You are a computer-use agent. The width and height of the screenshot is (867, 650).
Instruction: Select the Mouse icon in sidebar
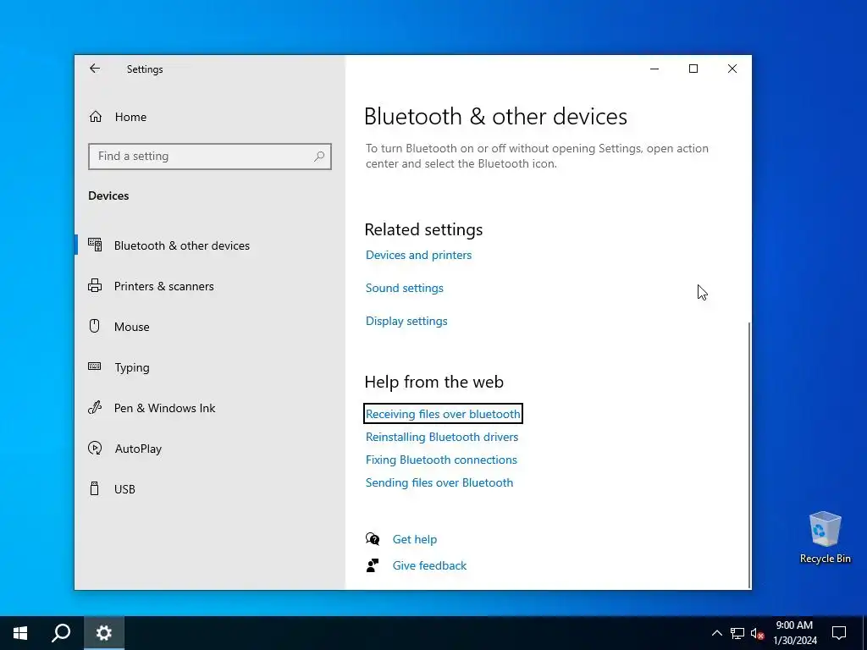coord(95,326)
